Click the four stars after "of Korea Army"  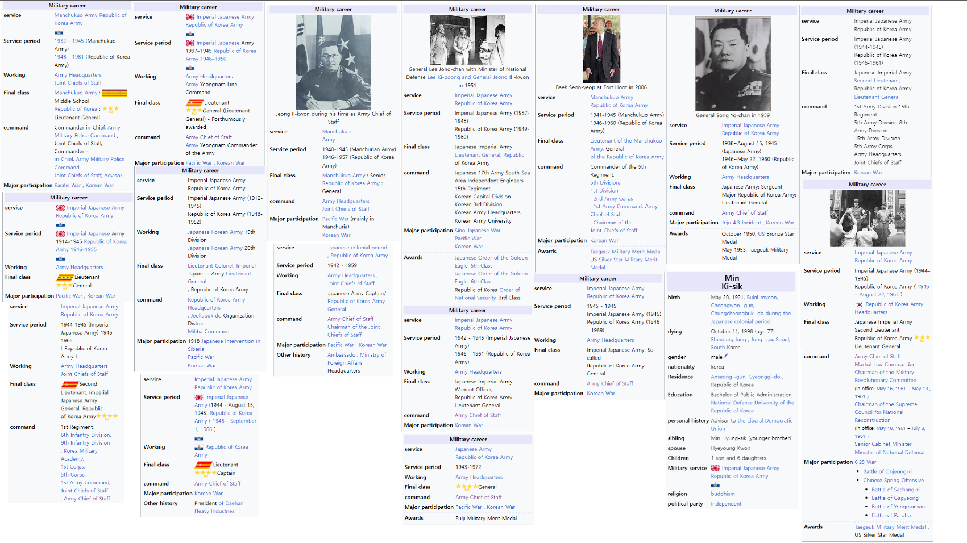pyautogui.click(x=107, y=416)
